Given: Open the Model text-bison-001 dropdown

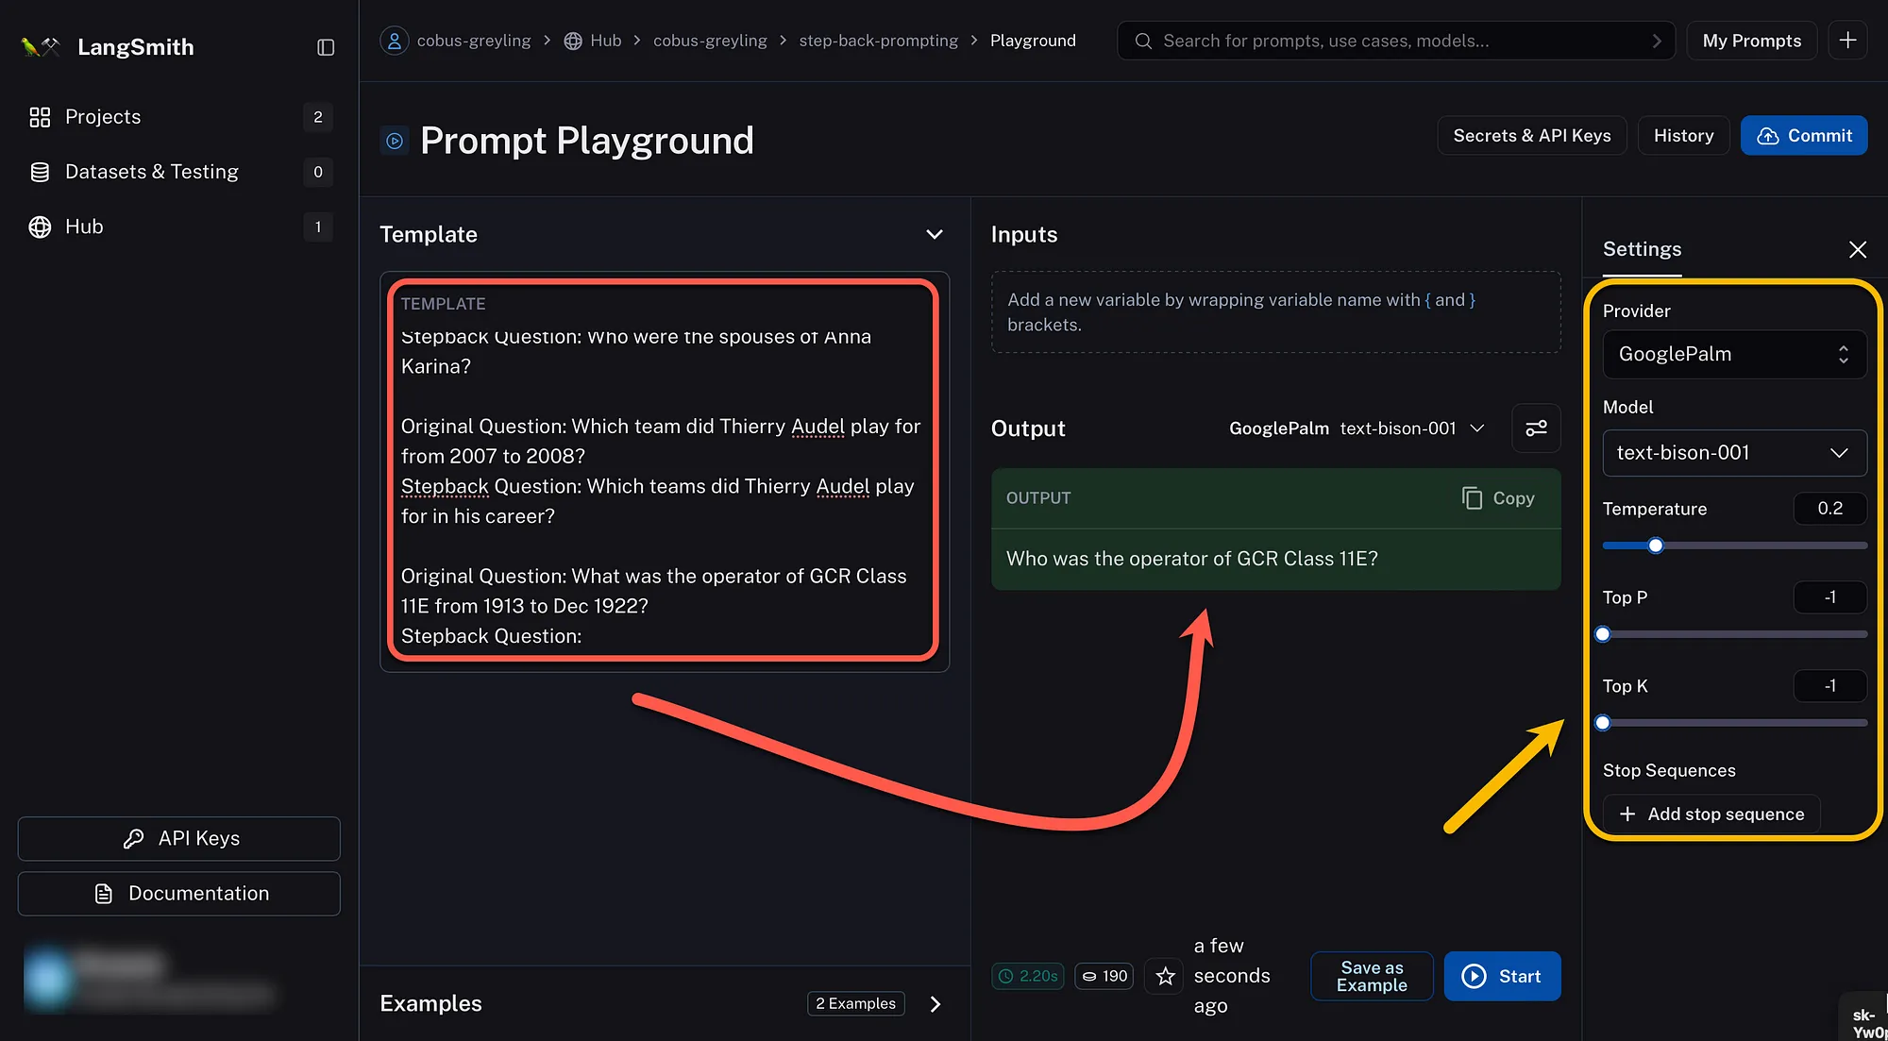Looking at the screenshot, I should (1734, 453).
